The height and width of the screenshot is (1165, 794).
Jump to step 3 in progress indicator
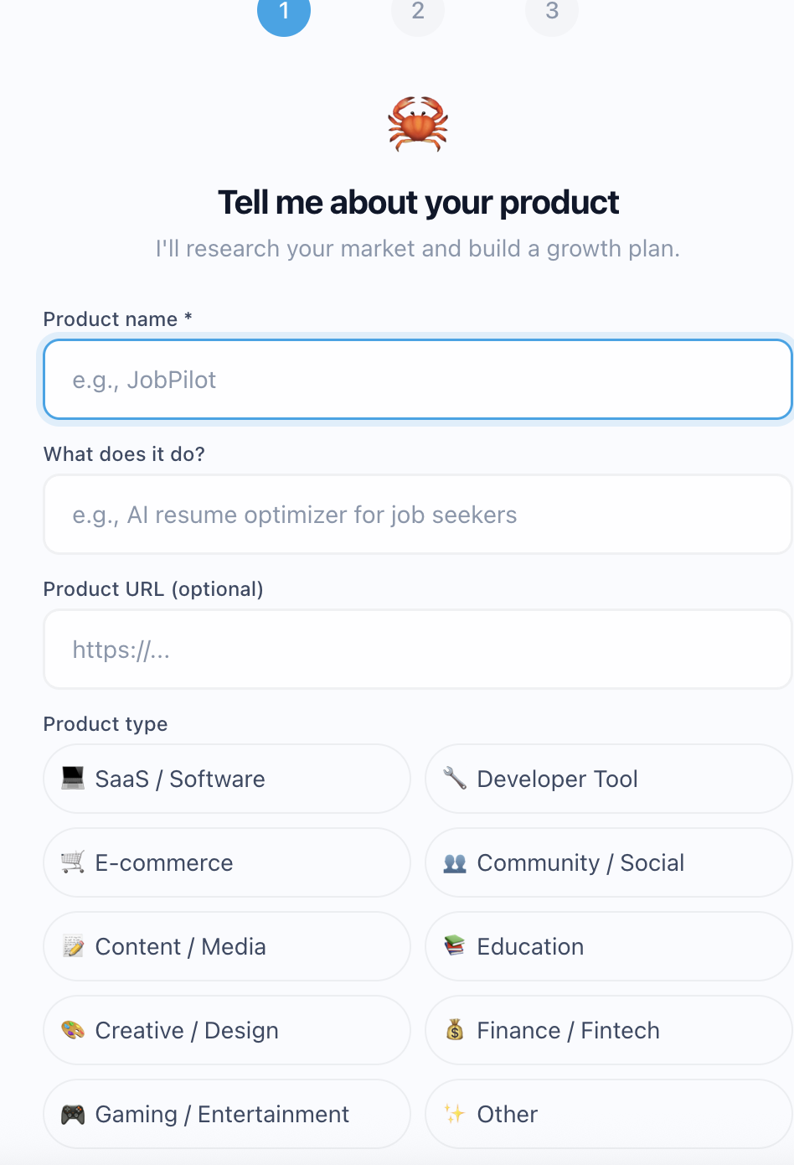coord(552,12)
